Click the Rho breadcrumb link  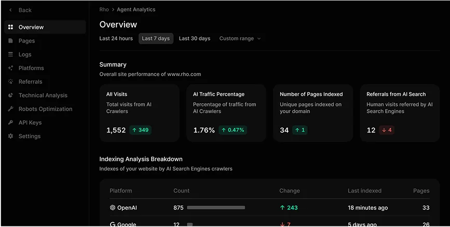tap(104, 9)
